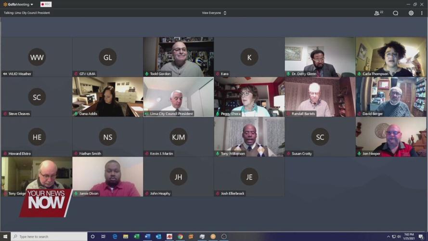Select the Lima City Council President video

178,95
